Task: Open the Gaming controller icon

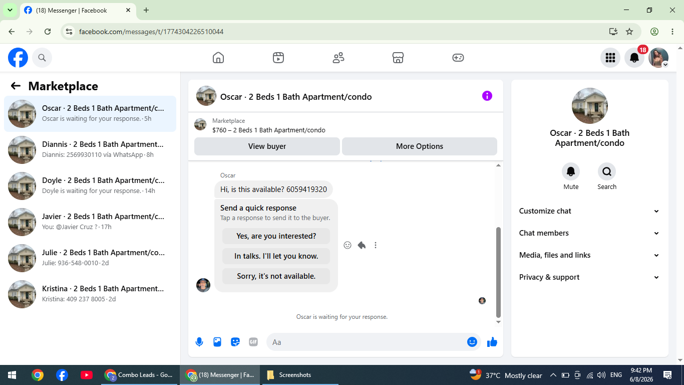Action: [x=458, y=58]
